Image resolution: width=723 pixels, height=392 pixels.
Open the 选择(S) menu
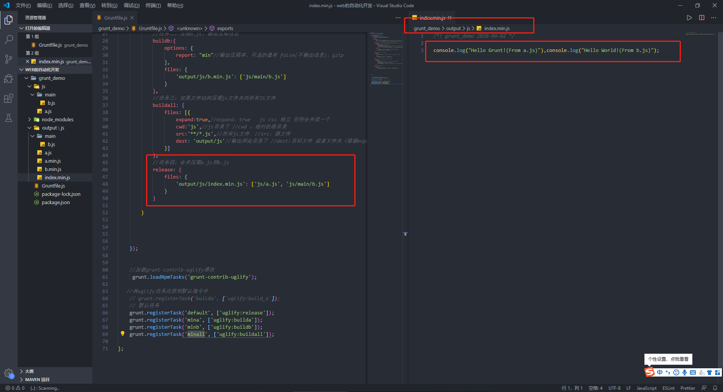pos(66,5)
